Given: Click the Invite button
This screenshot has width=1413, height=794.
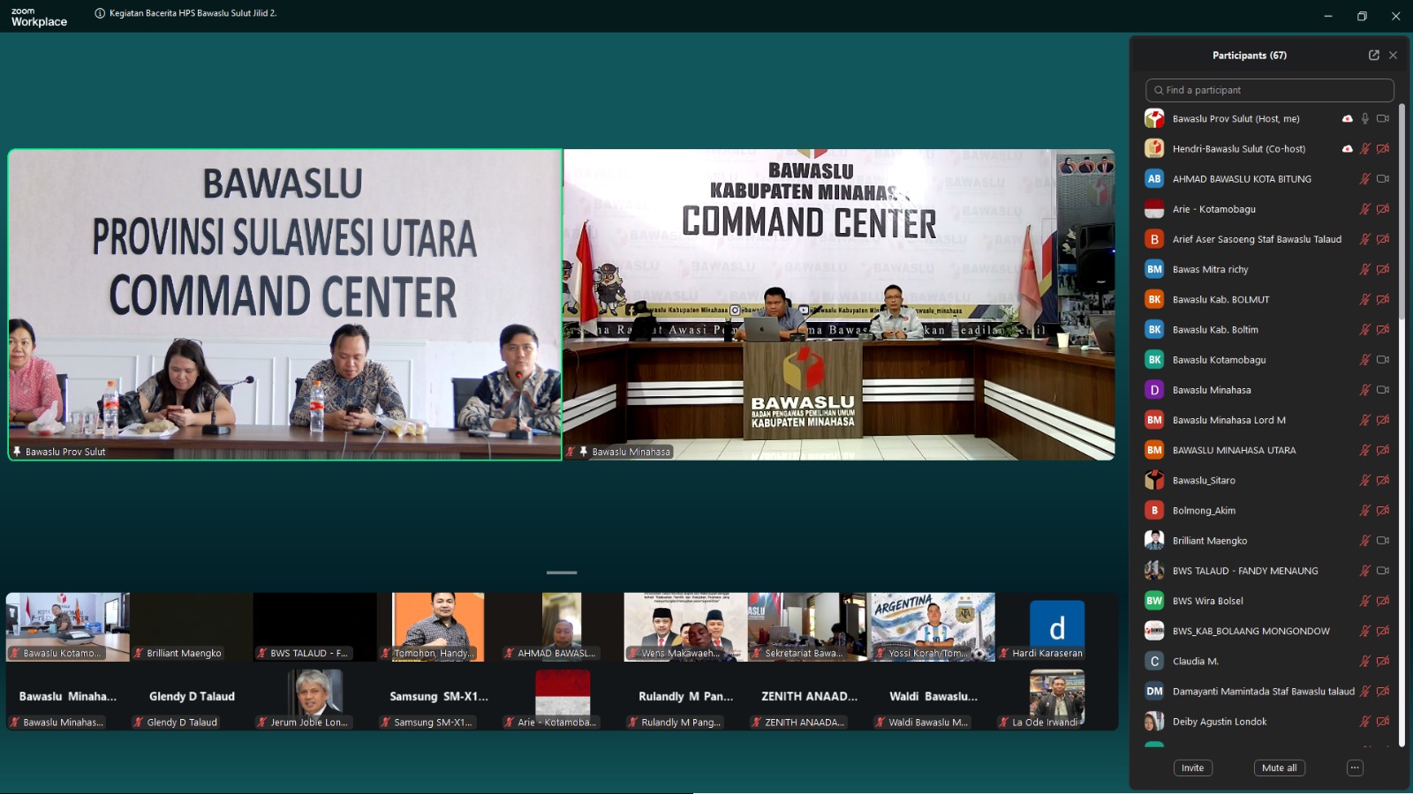Looking at the screenshot, I should (1192, 768).
